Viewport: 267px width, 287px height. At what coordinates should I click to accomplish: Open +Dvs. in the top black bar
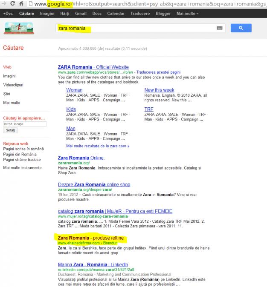[x=8, y=14]
